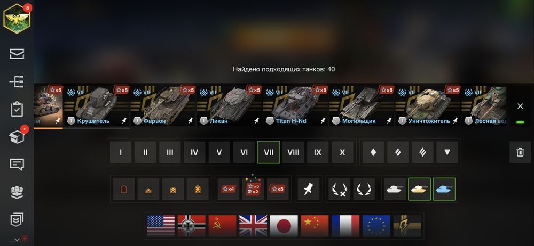Viewport: 534px width, 246px height.
Task: Toggle the tier VII filter
Action: click(x=269, y=152)
